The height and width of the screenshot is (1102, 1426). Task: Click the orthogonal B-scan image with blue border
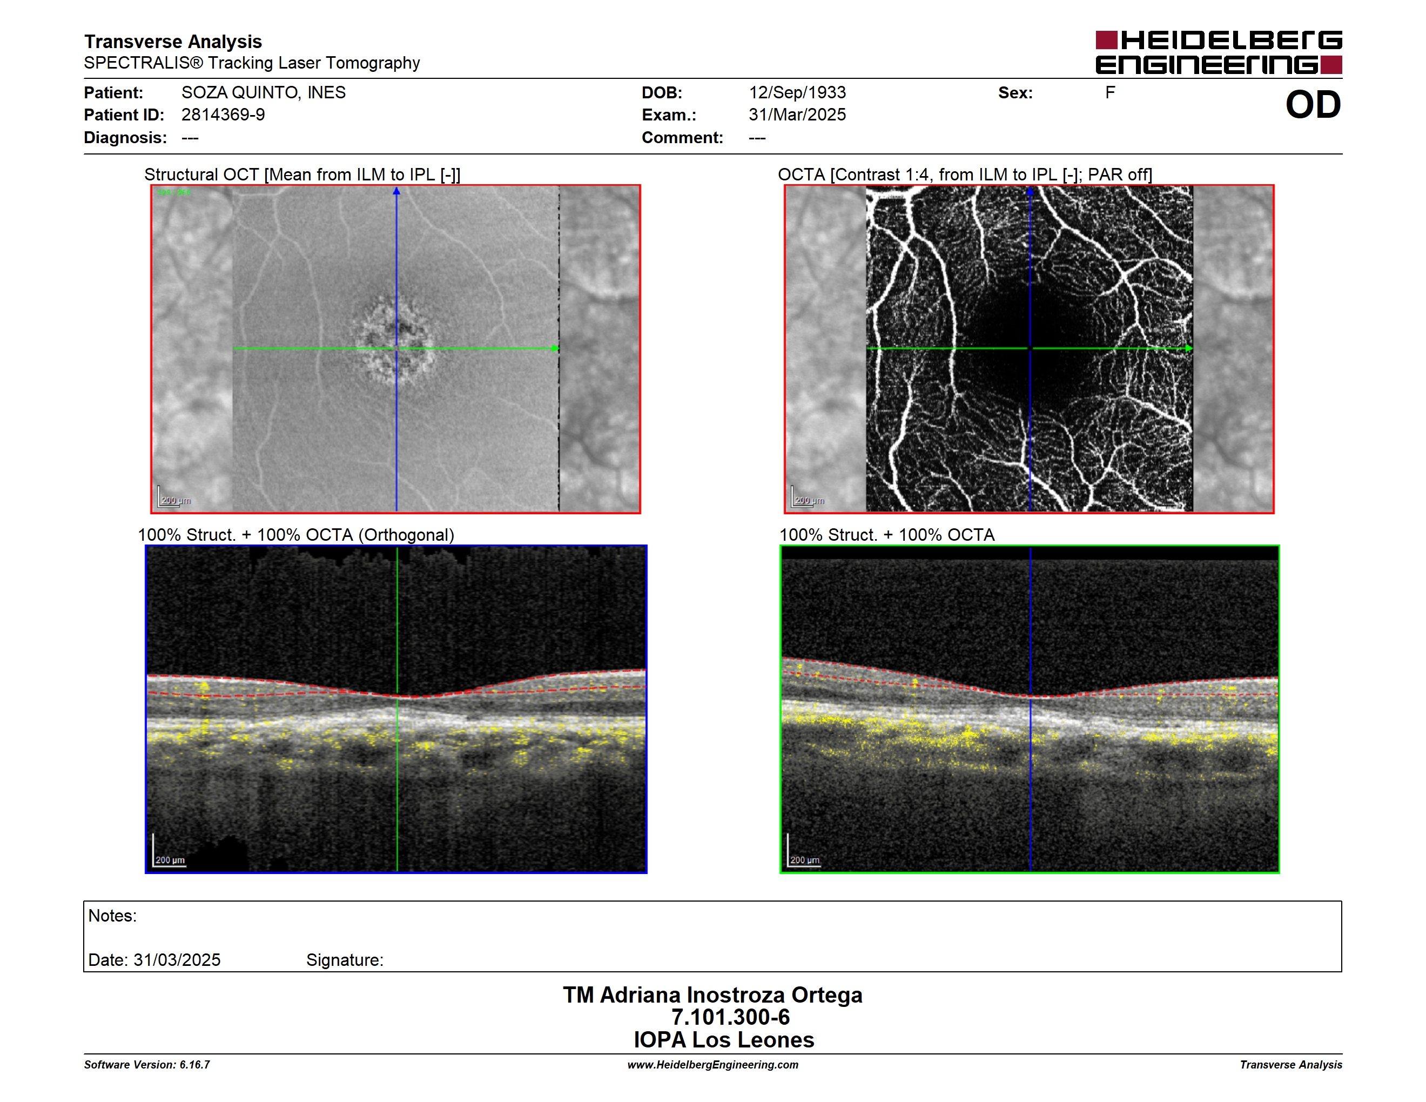pyautogui.click(x=396, y=709)
